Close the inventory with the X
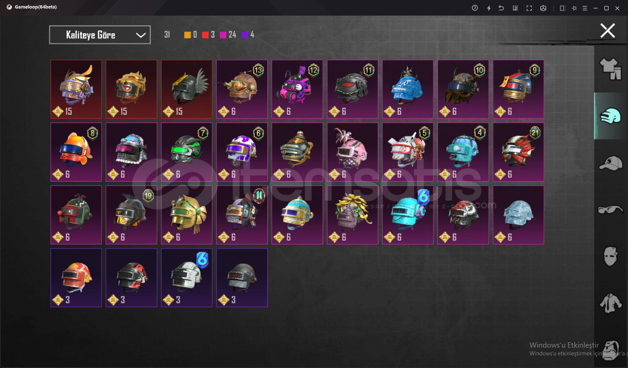This screenshot has height=368, width=628. [x=608, y=31]
